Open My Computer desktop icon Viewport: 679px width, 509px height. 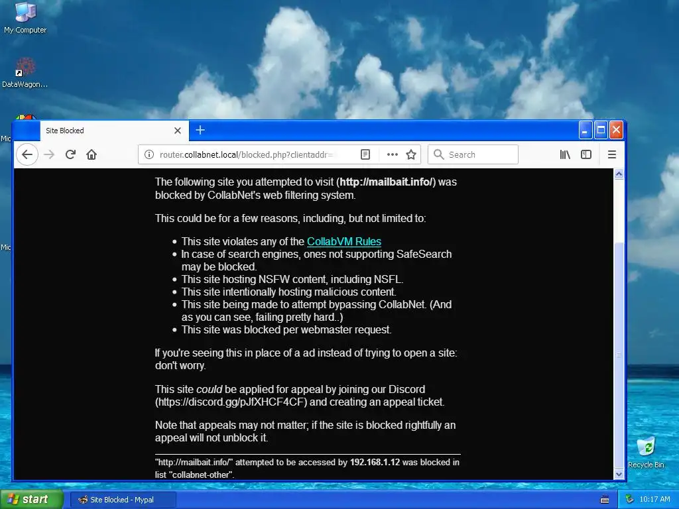pyautogui.click(x=25, y=17)
